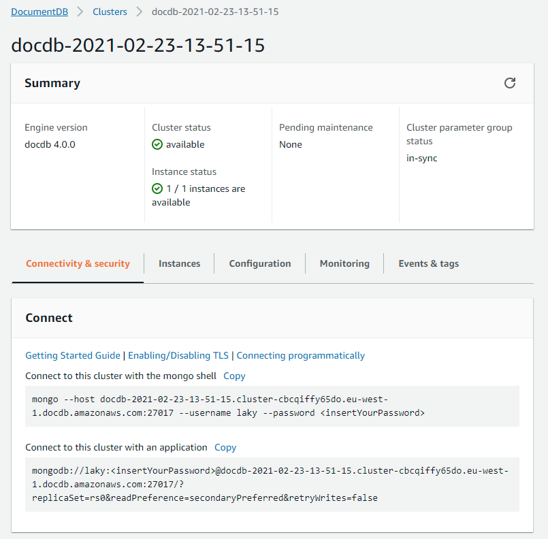The height and width of the screenshot is (539, 548).
Task: Select the Connectivity & security tab
Action: tap(78, 263)
